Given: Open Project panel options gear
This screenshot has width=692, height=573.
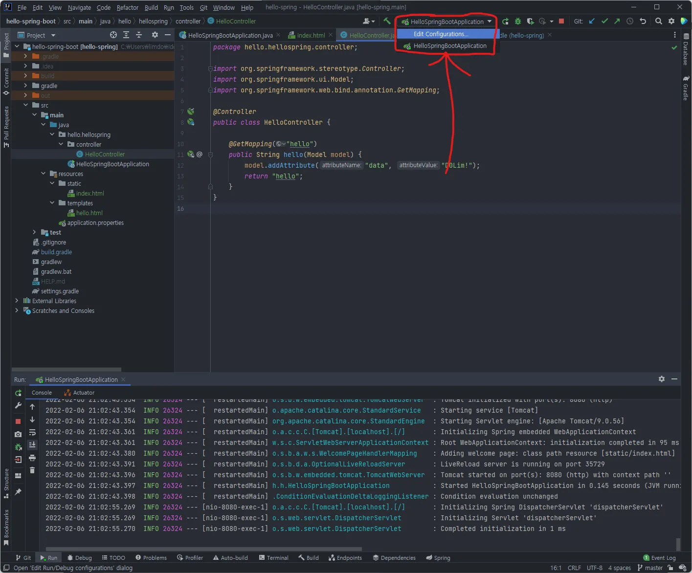Looking at the screenshot, I should pos(155,35).
